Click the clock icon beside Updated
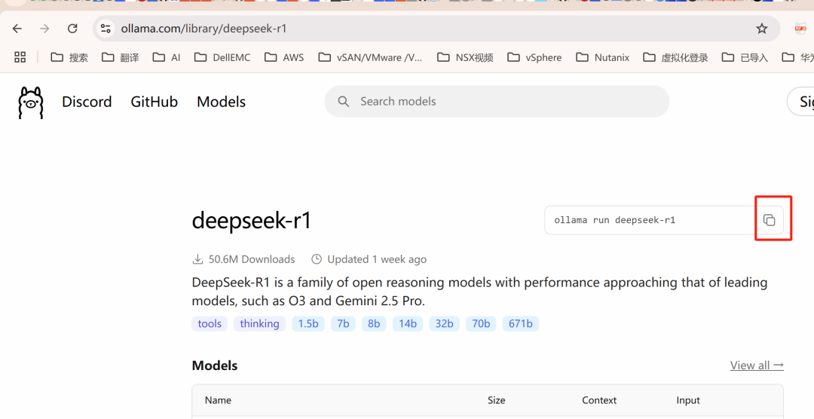The height and width of the screenshot is (419, 814). [316, 259]
